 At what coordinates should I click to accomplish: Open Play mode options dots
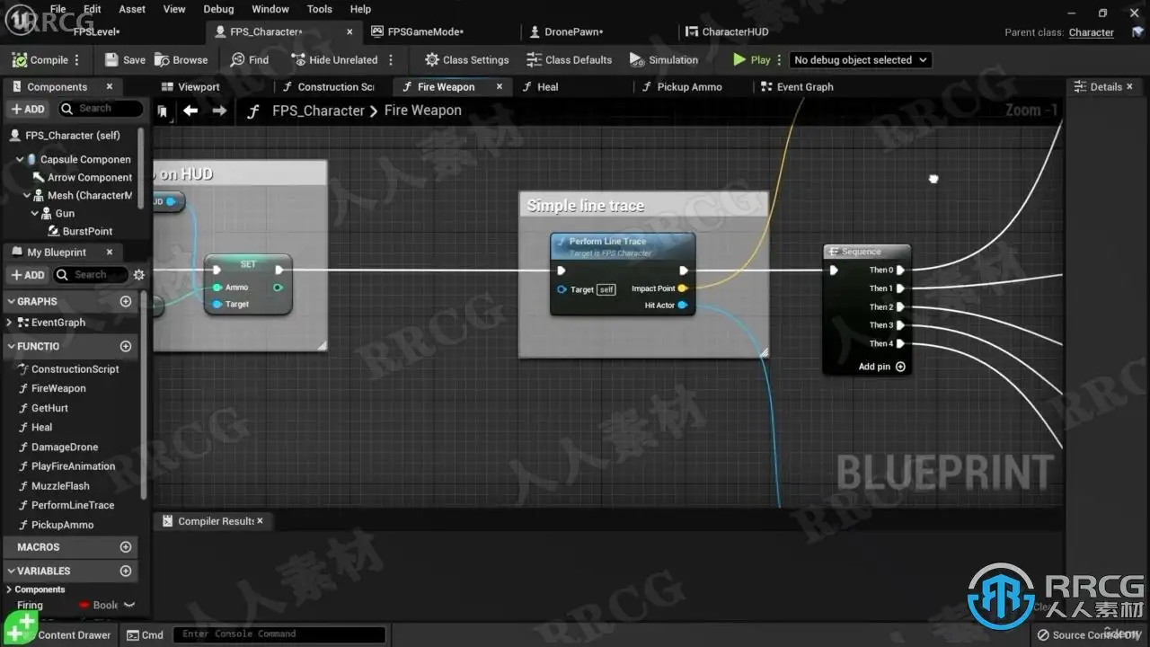(x=779, y=60)
